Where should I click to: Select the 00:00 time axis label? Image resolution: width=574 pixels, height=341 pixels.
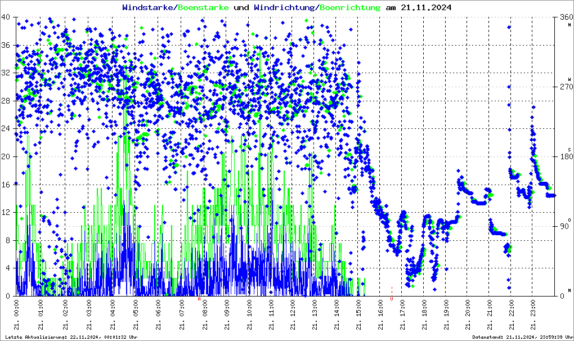pos(16,315)
